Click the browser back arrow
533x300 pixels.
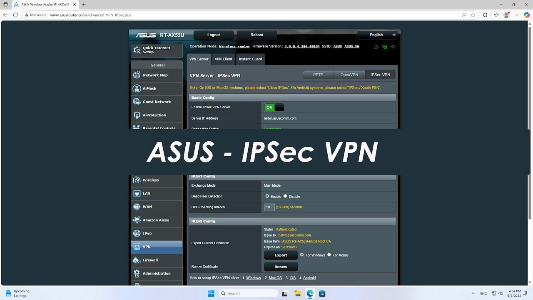pos(5,15)
